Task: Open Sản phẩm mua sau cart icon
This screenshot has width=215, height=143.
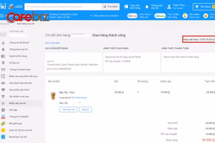Action: pyautogui.click(x=3, y=97)
